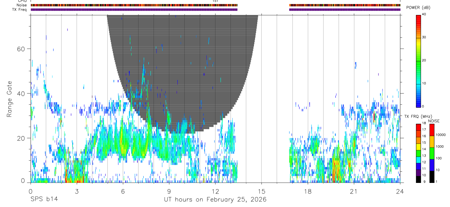This screenshot has width=450, height=207.
Task: Click the red 17-18 MHz TX FRQ swatch
Action: [x=418, y=127]
